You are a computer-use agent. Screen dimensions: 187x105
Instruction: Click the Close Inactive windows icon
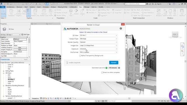point(165,13)
